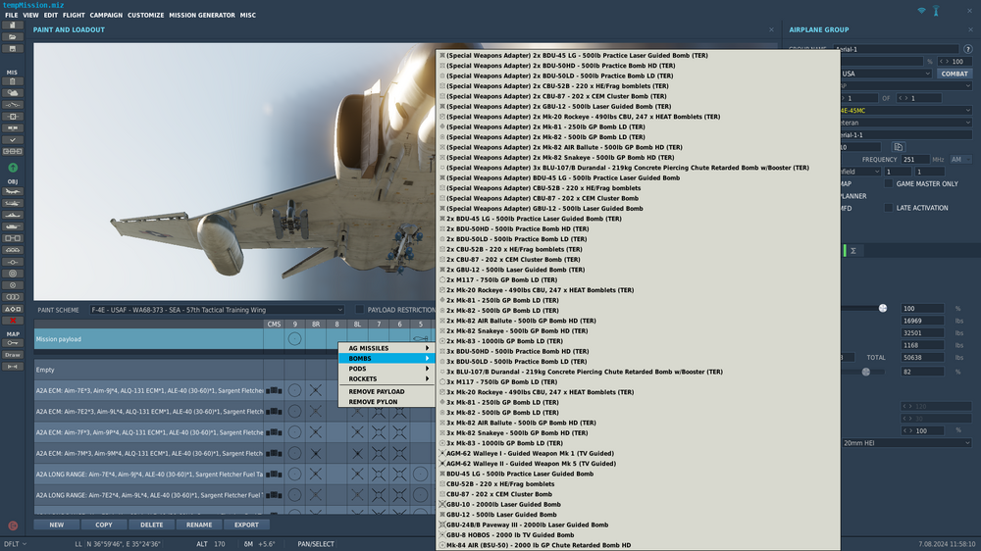Click the red X delete icon
This screenshot has height=551, width=981.
pos(13,321)
